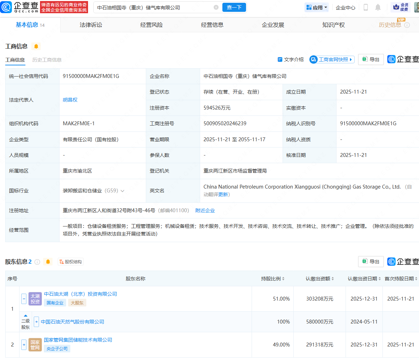Switch to 历史工商信息 sub-tab
419x359 pixels.
point(47,60)
